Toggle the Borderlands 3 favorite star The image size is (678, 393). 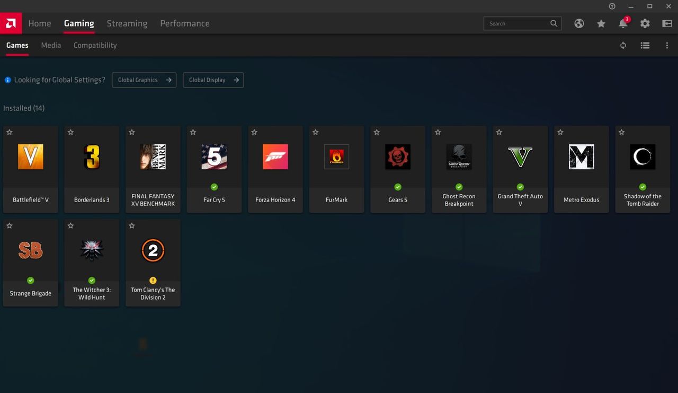tap(70, 132)
